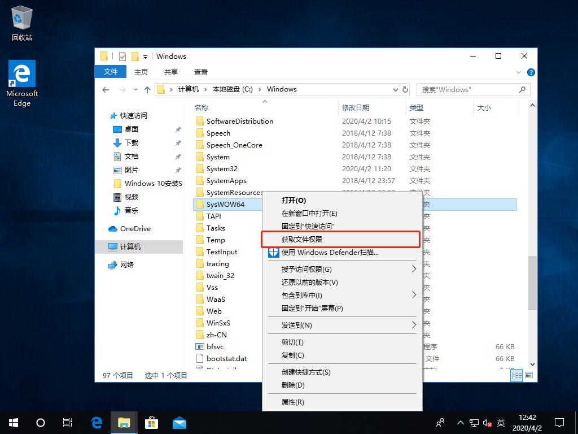The height and width of the screenshot is (434, 578).
Task: Open Mail app from taskbar
Action: 179,423
